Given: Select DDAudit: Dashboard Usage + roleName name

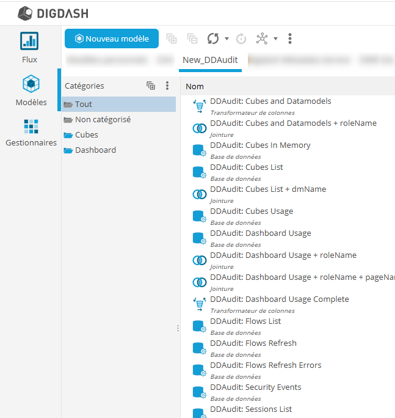Looking at the screenshot, I should point(283,255).
